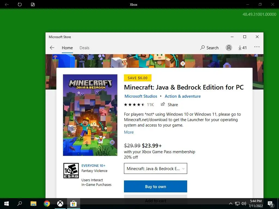Click the $23.99+ discounted price

point(152,146)
